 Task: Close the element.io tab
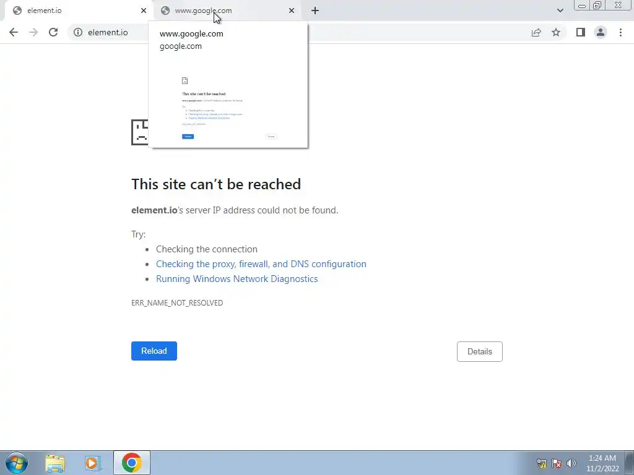coord(144,11)
